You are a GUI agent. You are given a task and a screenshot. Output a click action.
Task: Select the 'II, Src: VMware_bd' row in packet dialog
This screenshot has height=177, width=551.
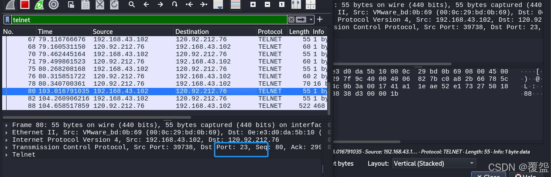(x=437, y=12)
